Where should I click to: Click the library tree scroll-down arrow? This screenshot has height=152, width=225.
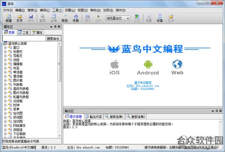(x=59, y=136)
